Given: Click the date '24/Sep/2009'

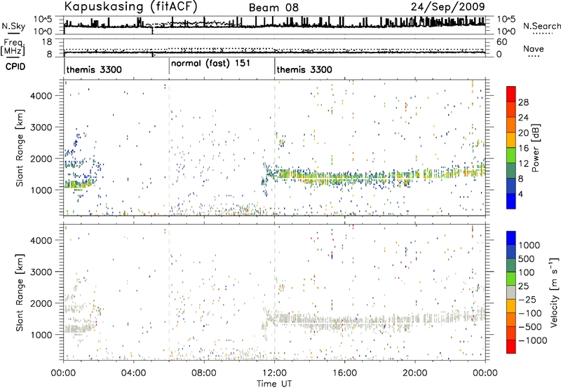Looking at the screenshot, I should point(447,6).
